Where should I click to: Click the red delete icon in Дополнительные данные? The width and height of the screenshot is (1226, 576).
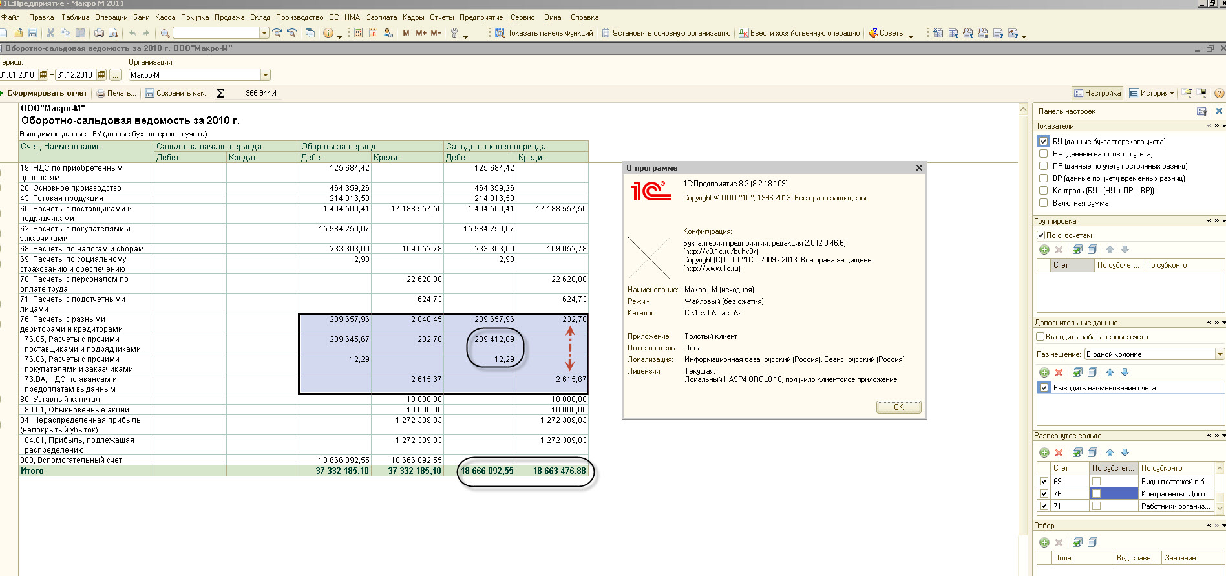click(x=1059, y=372)
